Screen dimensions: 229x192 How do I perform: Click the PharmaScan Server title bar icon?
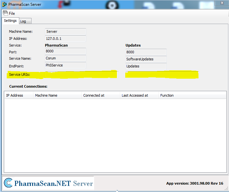4,4
